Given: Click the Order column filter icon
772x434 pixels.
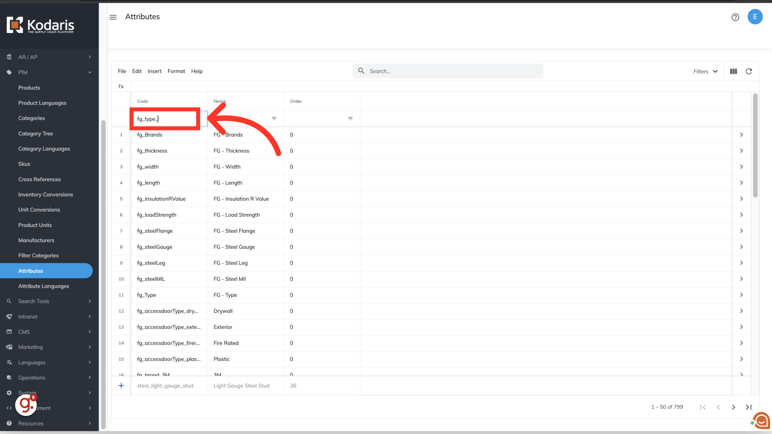Looking at the screenshot, I should [x=350, y=119].
